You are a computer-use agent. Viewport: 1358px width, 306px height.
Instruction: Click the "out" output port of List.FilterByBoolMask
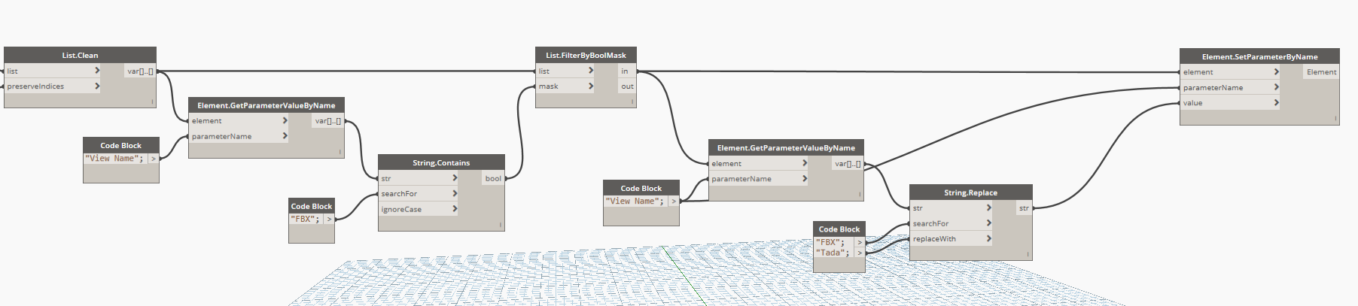pos(627,86)
